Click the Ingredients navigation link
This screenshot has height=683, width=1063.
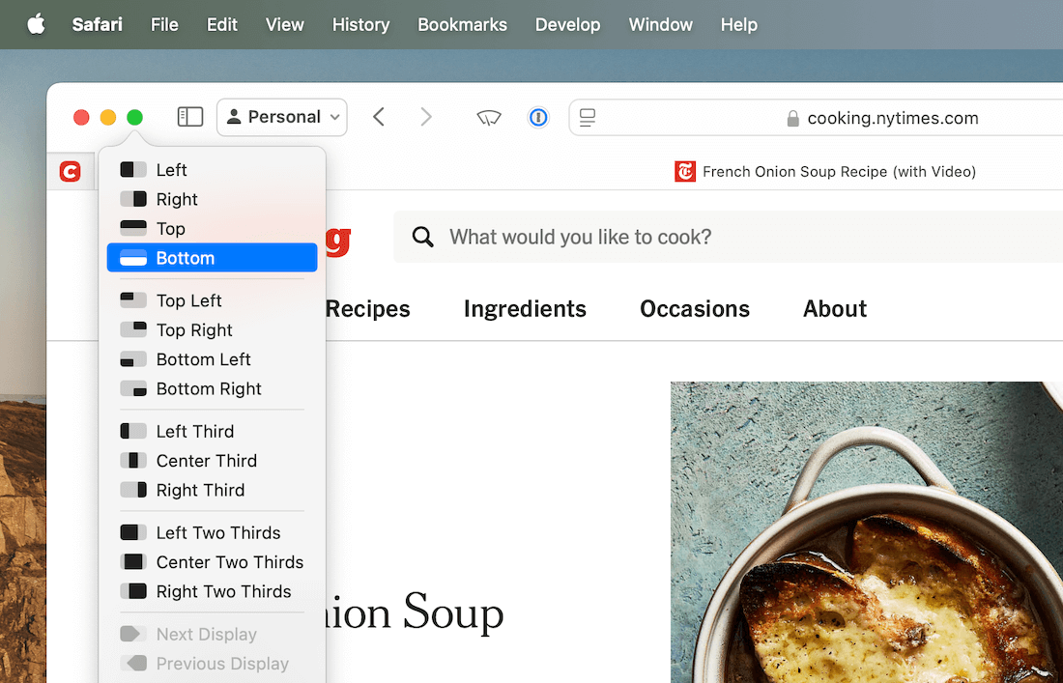pyautogui.click(x=525, y=308)
